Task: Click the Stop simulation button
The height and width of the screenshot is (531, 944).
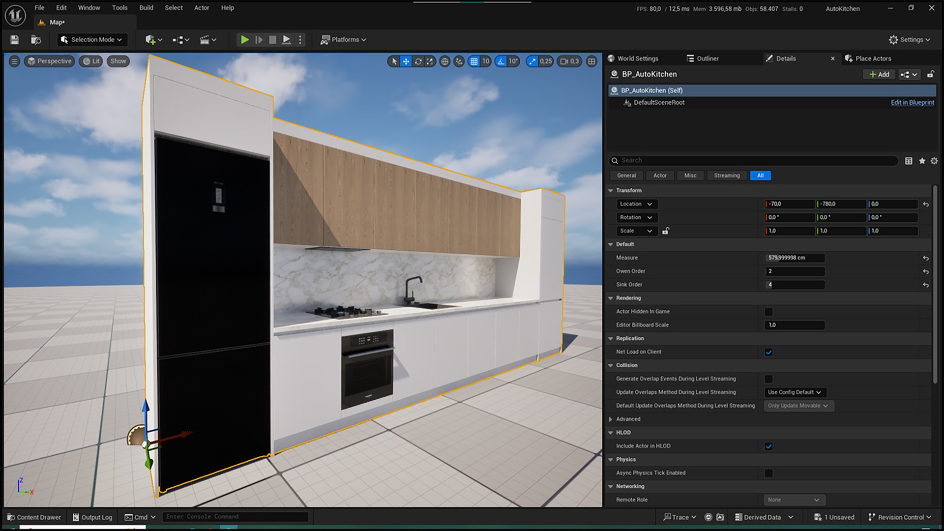Action: pos(272,40)
